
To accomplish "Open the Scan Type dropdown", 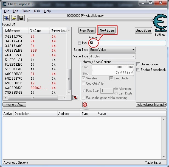I will pyautogui.click(x=112, y=50).
